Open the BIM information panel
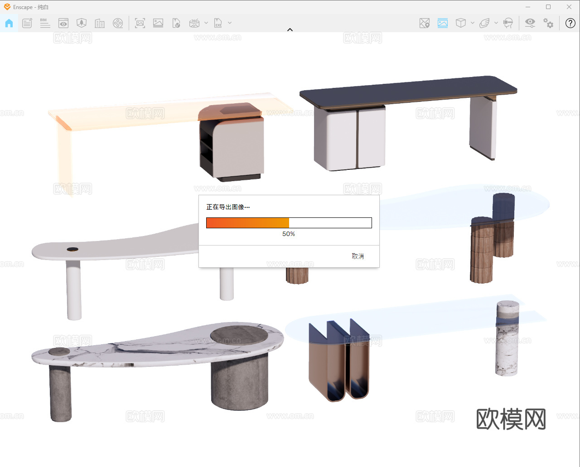Screen dimensions: 580x467 45,23
